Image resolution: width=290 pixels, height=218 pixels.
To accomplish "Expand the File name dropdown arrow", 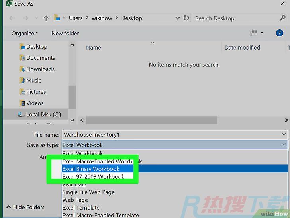I will [284, 135].
